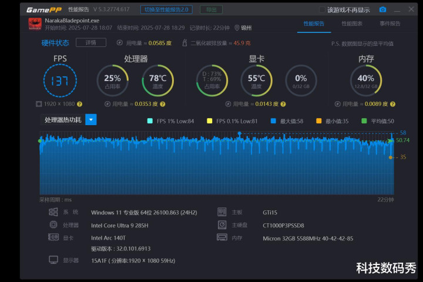
Task: Click the location pin icon near 锦州
Action: 237,28
